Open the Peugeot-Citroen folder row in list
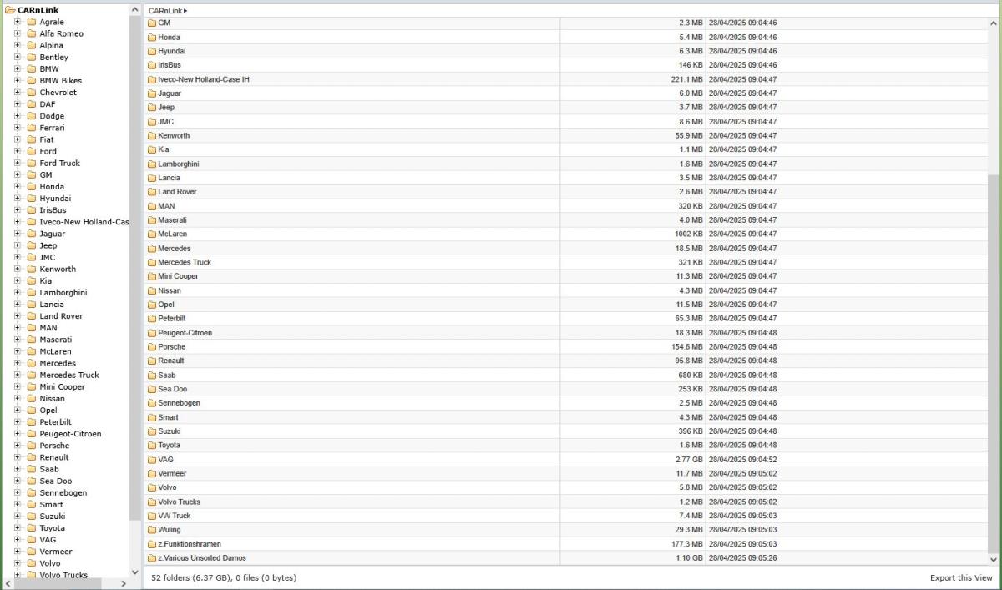Viewport: 1002px width, 590px height. [565, 333]
